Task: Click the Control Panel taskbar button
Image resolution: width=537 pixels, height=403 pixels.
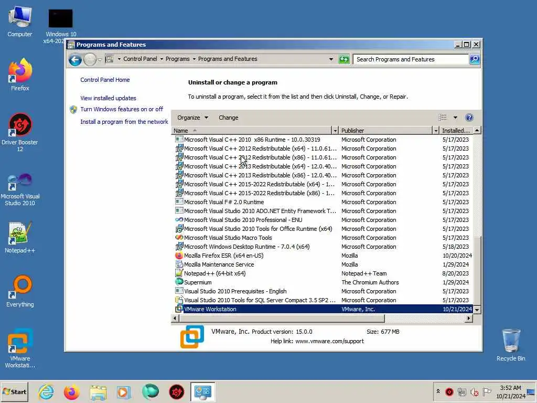Action: point(202,391)
